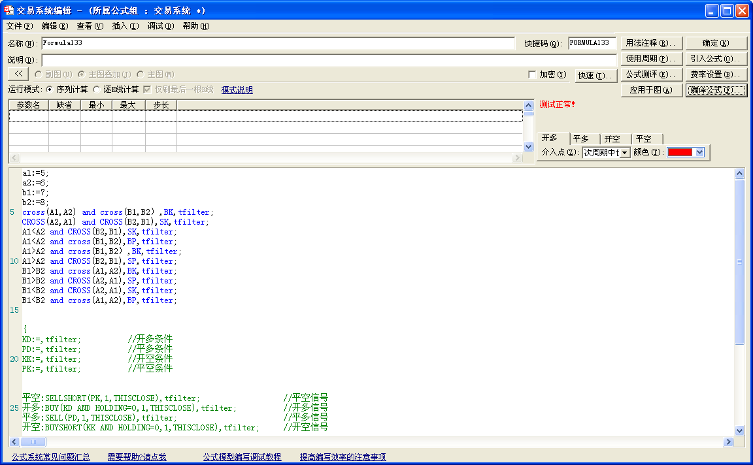Click the 参数名 column header
This screenshot has height=465, width=753.
point(28,104)
